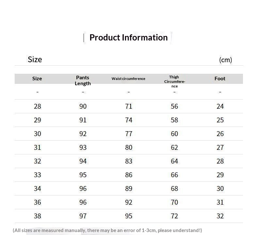Click the Size column header
258x235 pixels.
[37, 79]
